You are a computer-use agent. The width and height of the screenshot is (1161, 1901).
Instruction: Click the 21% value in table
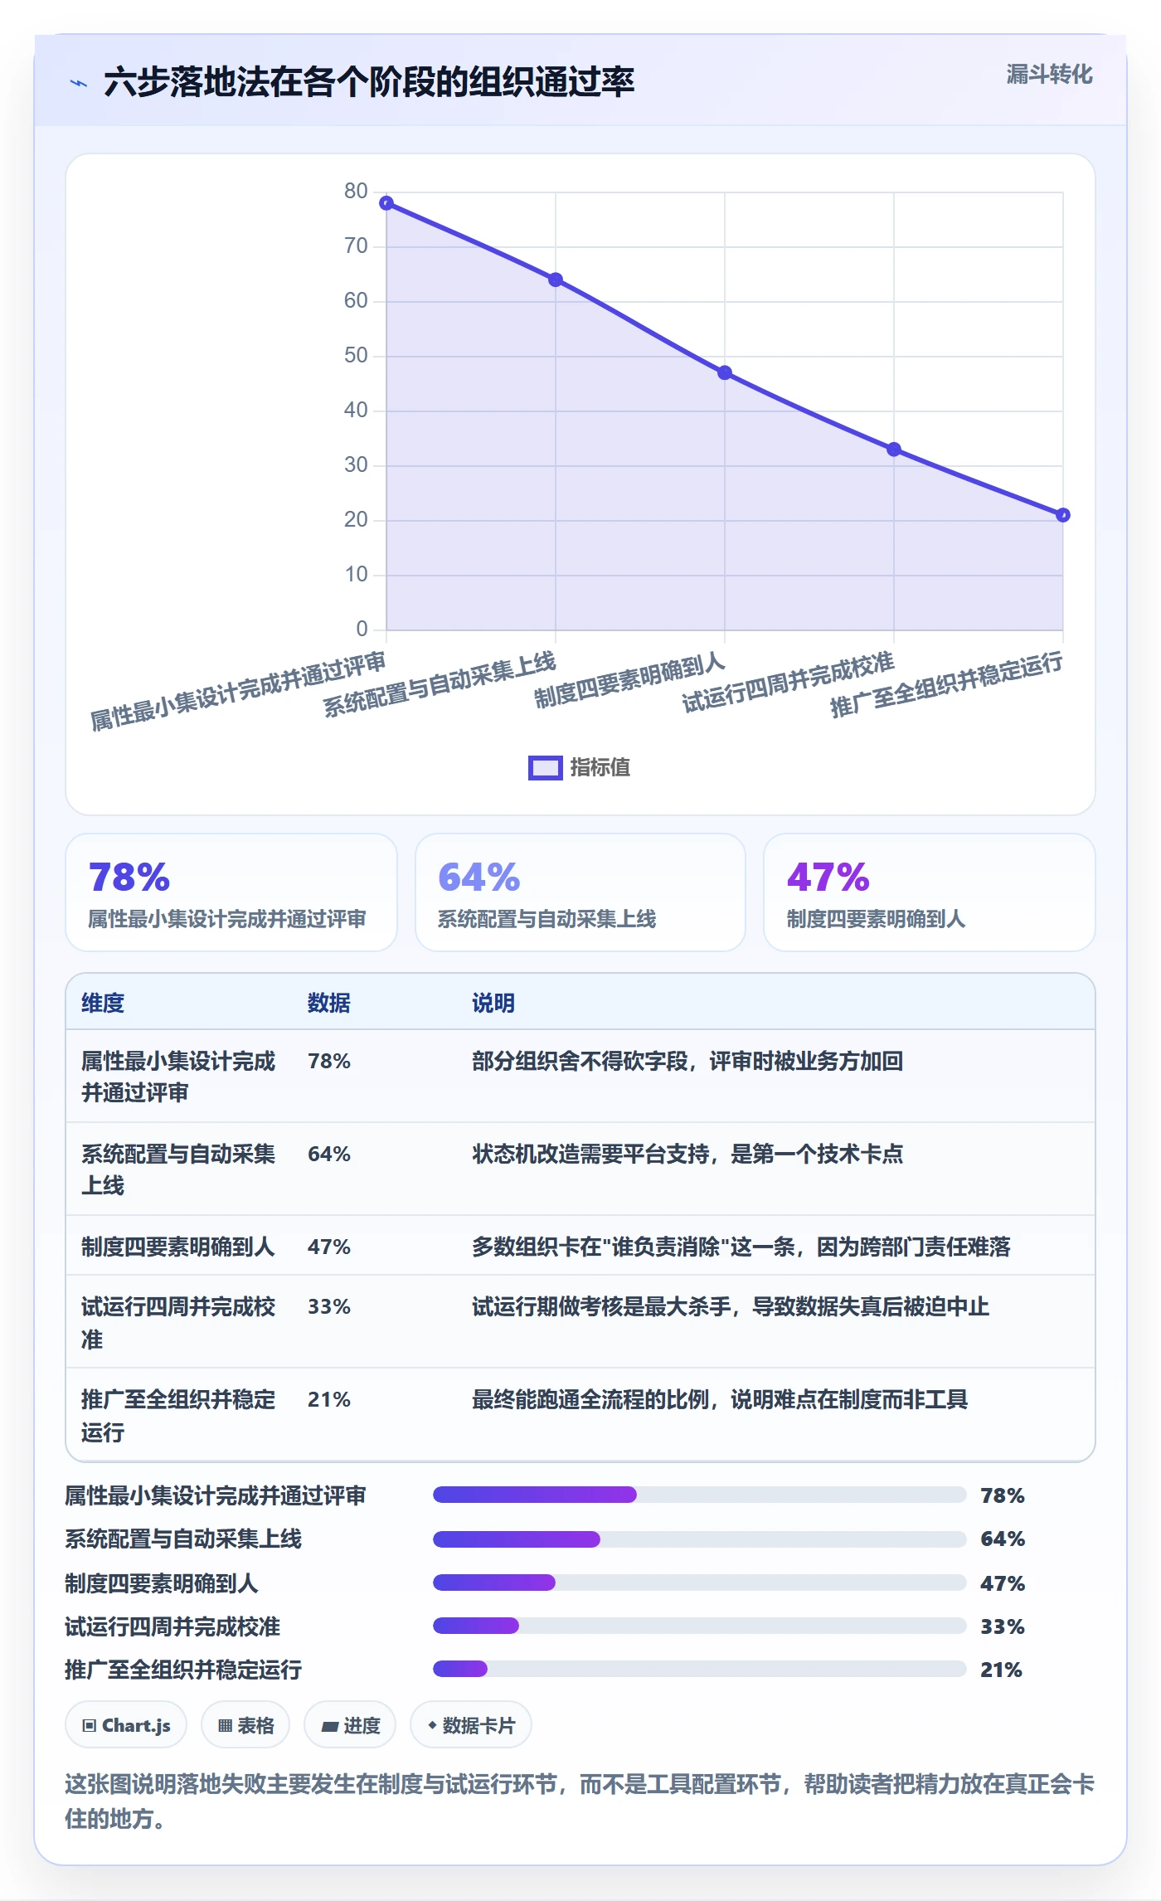point(329,1399)
